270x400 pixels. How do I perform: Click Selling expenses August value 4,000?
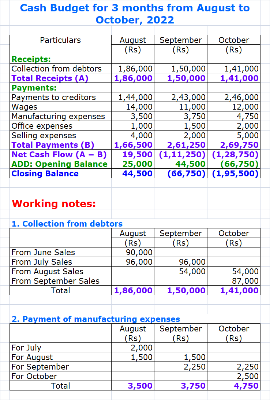pyautogui.click(x=142, y=135)
